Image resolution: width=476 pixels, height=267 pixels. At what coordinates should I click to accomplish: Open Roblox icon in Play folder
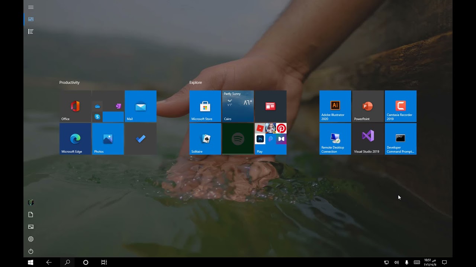click(x=260, y=128)
